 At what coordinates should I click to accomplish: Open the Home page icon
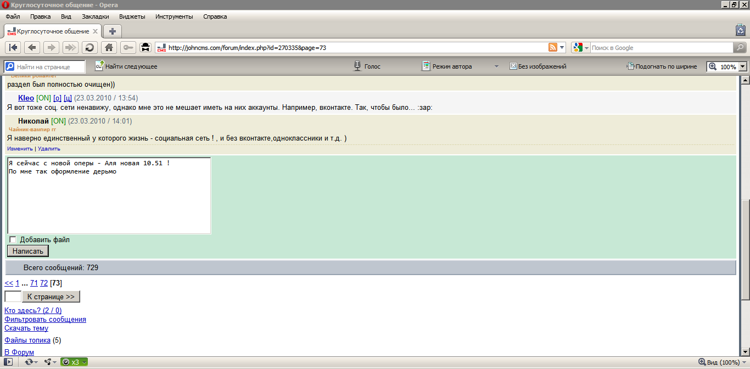(109, 47)
